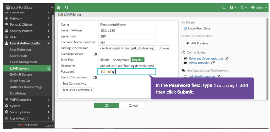Image resolution: width=270 pixels, height=132 pixels.
Task: Click the Browse button
Action: coord(164,48)
